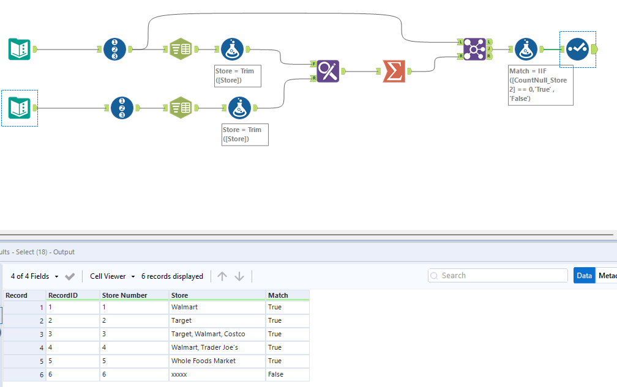Click the down arrow to view next record
This screenshot has width=617, height=387.
coord(239,276)
